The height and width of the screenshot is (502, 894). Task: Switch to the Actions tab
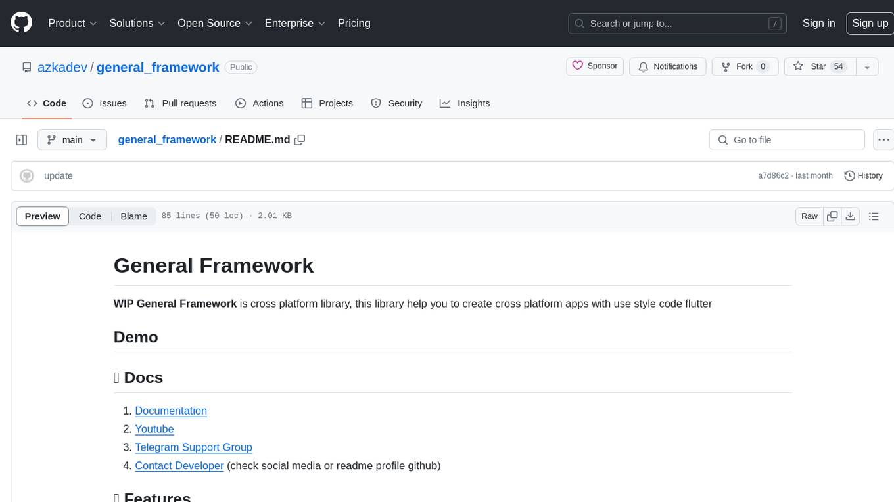(260, 103)
